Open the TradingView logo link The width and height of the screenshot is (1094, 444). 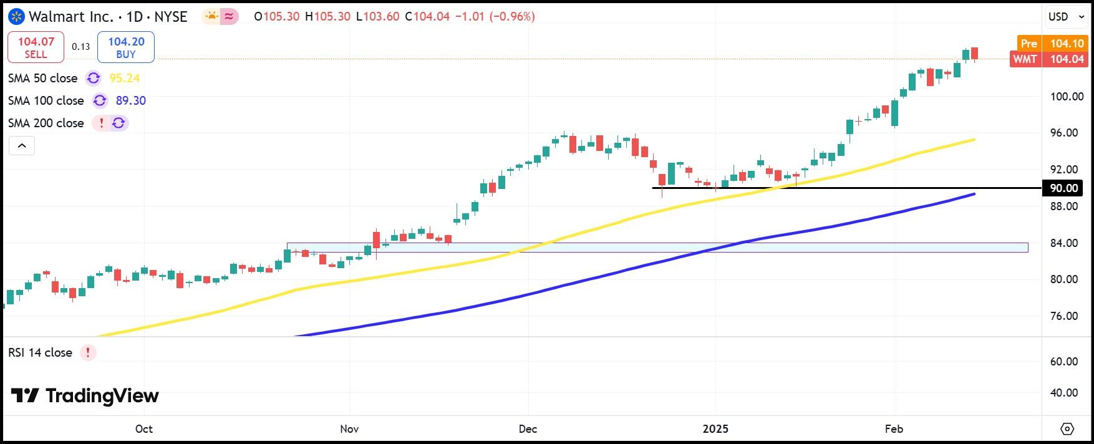tap(85, 395)
